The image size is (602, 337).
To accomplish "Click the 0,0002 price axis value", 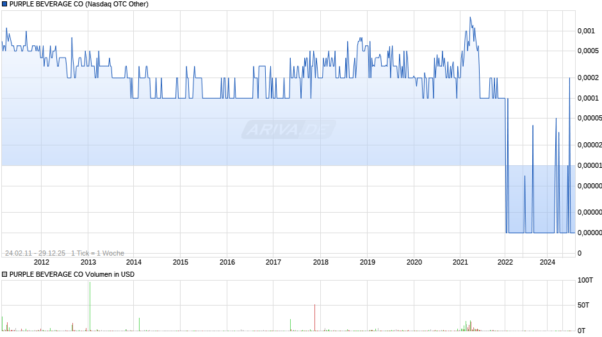I will click(x=588, y=78).
